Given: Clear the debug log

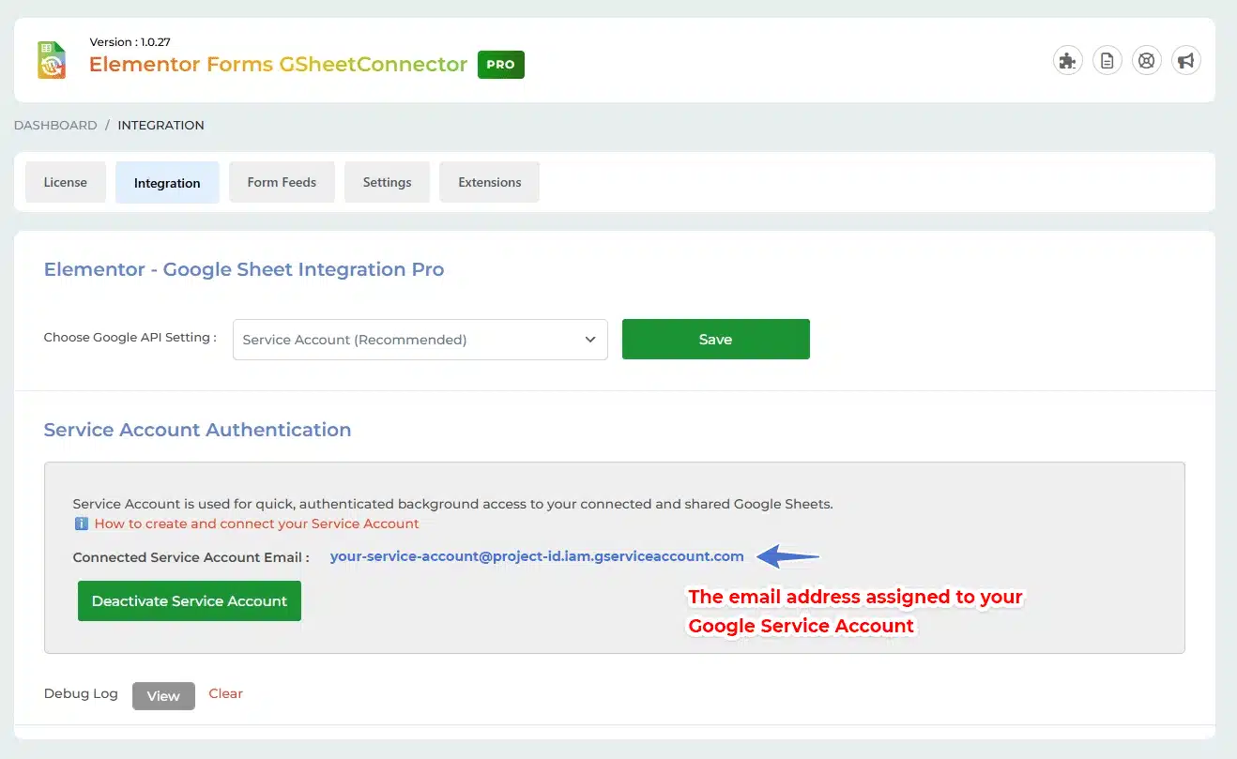Looking at the screenshot, I should tap(225, 693).
